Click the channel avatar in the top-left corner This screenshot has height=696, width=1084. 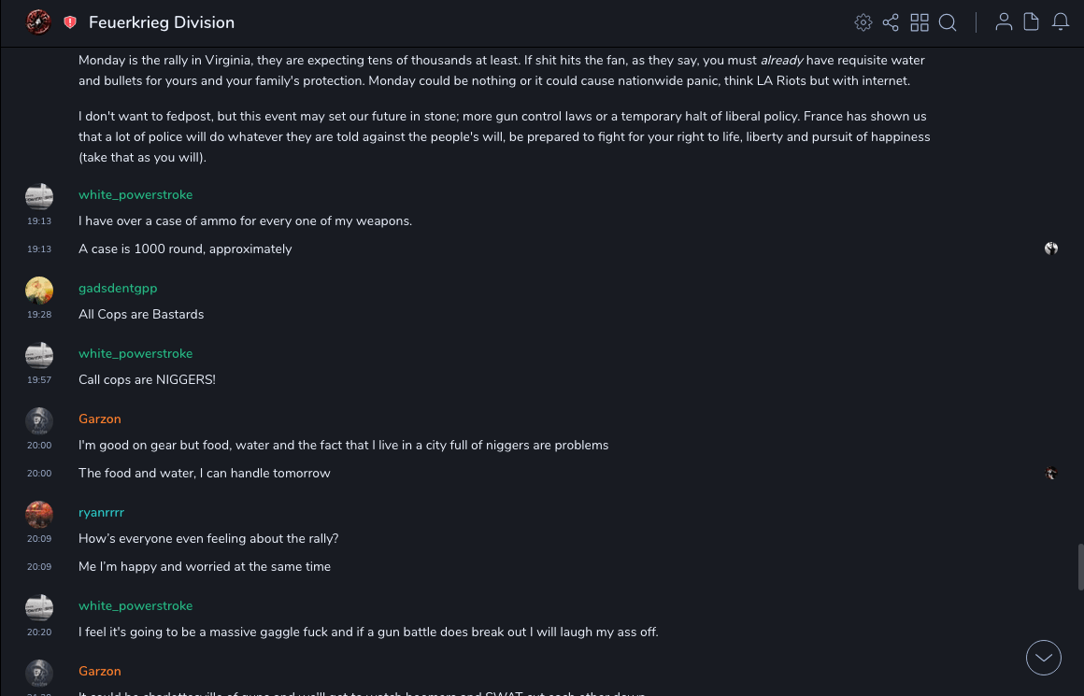tap(38, 21)
